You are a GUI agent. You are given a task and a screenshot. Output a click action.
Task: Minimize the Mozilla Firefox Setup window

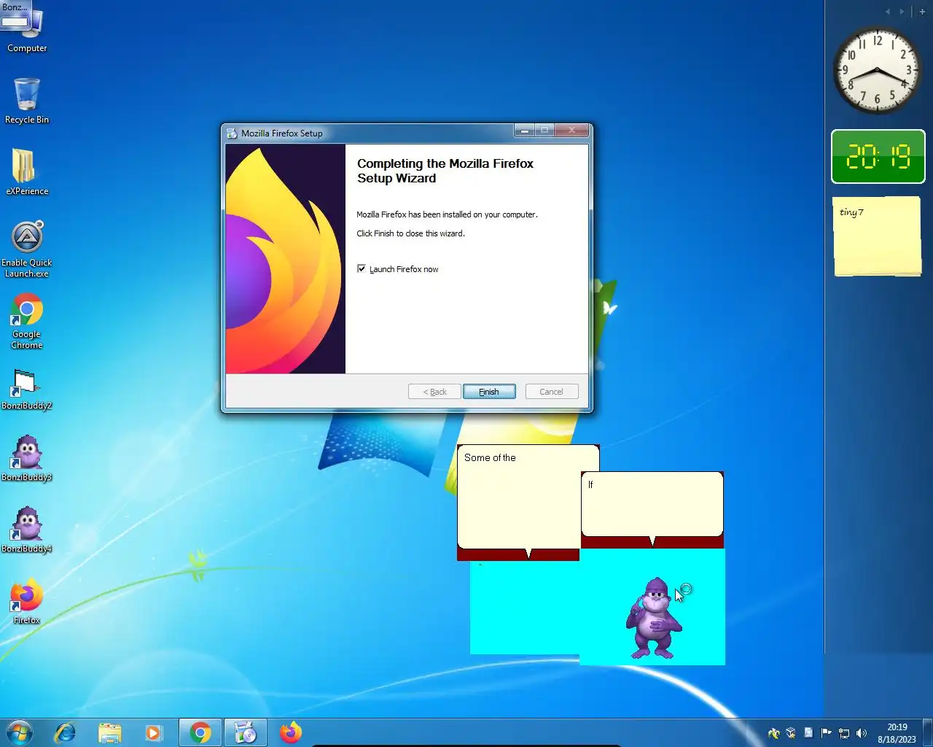[524, 131]
